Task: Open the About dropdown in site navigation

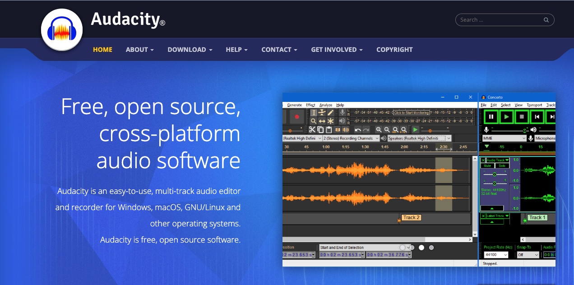Action: [140, 50]
